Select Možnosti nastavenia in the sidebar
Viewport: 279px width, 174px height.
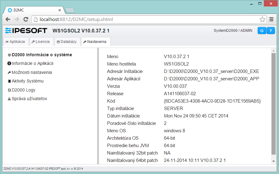[32, 72]
